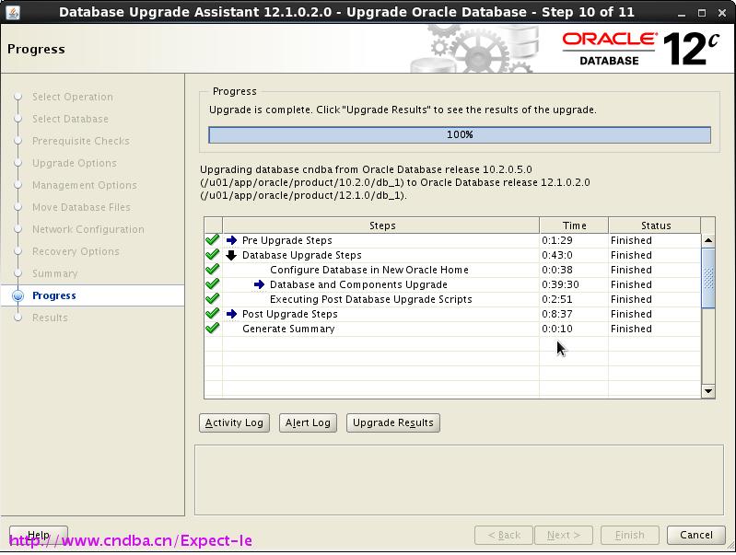Select the Upgrade Options wizard step
The width and height of the screenshot is (736, 555).
(75, 163)
